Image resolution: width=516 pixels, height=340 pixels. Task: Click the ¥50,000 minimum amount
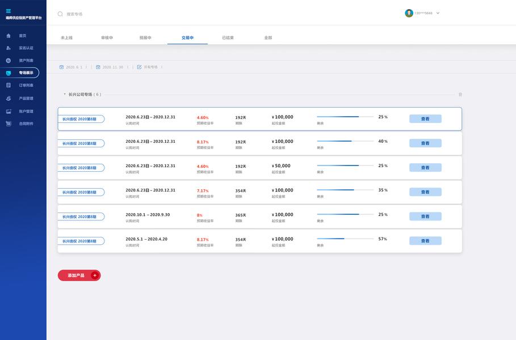click(x=281, y=166)
